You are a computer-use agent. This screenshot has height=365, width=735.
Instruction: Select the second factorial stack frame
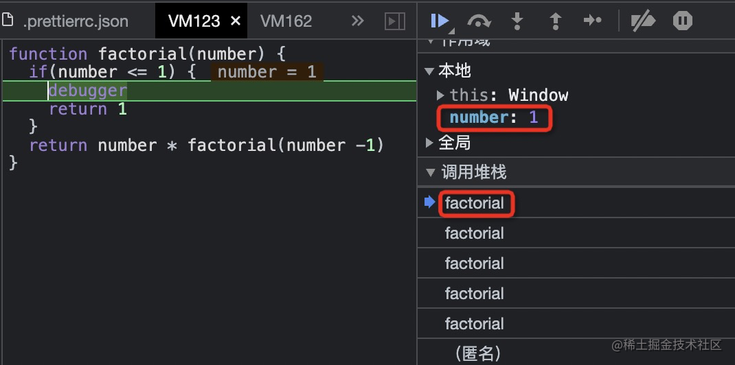[x=474, y=233]
